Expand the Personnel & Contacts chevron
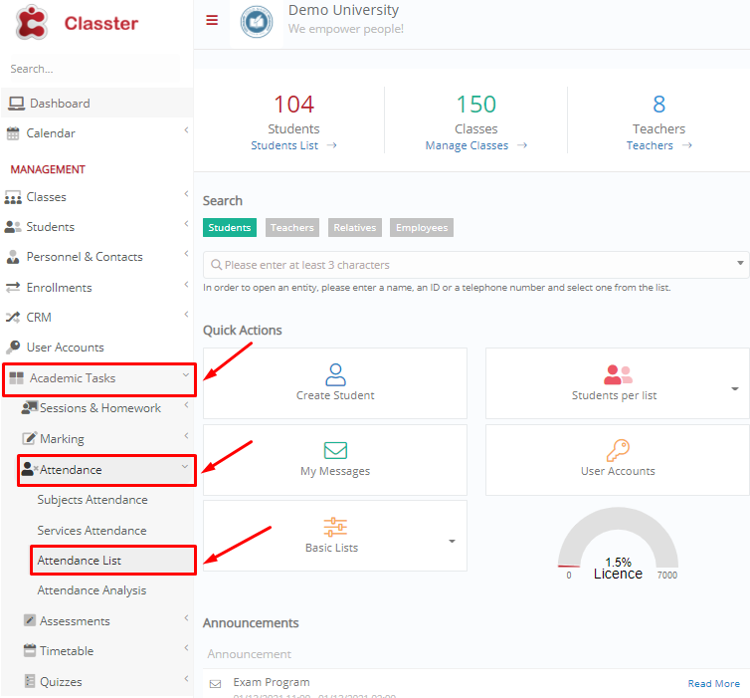 (x=186, y=254)
